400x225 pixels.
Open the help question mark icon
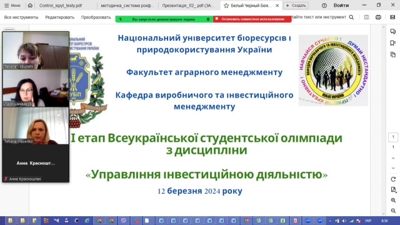tap(324, 6)
